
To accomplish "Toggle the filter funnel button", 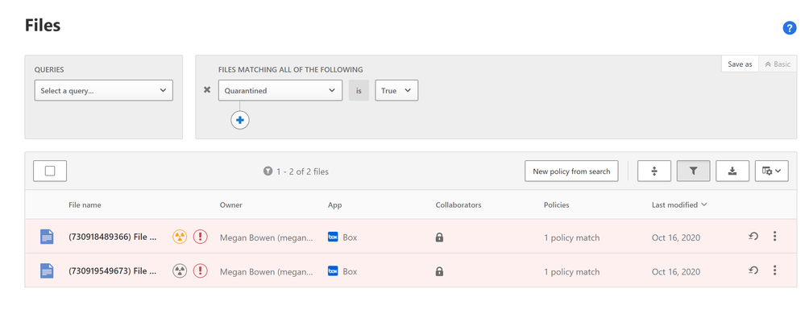I will coord(693,171).
